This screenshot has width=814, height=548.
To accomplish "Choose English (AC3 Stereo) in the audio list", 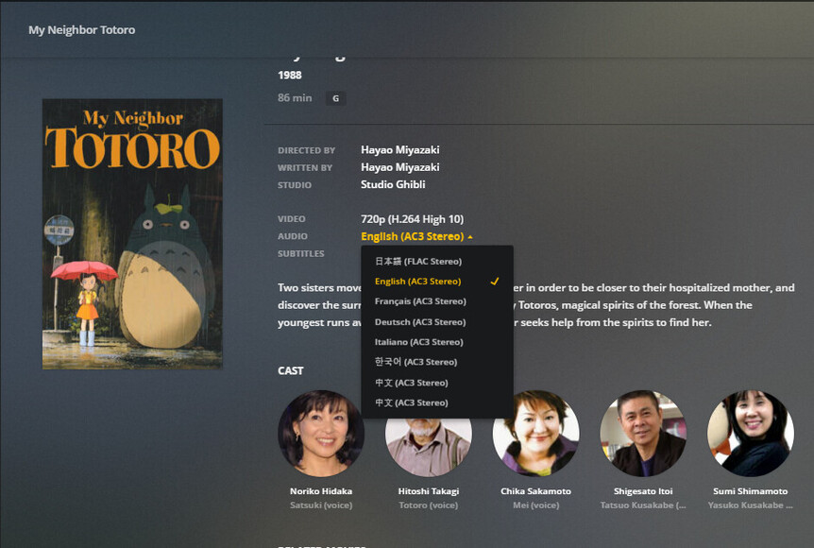I will click(x=436, y=281).
